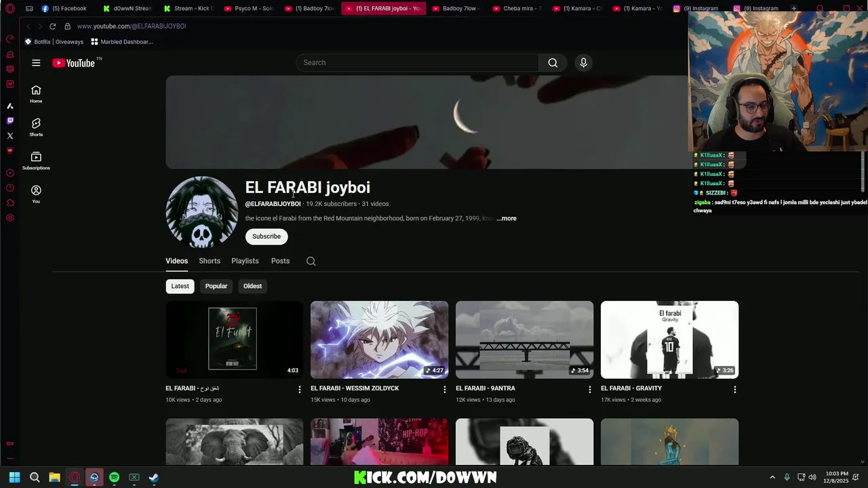868x488 pixels.
Task: Open BotRix Giveaways bookmark
Action: 54,42
